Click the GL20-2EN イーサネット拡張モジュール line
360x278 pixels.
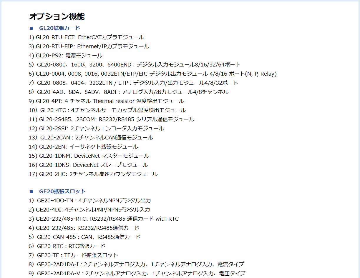point(83,147)
